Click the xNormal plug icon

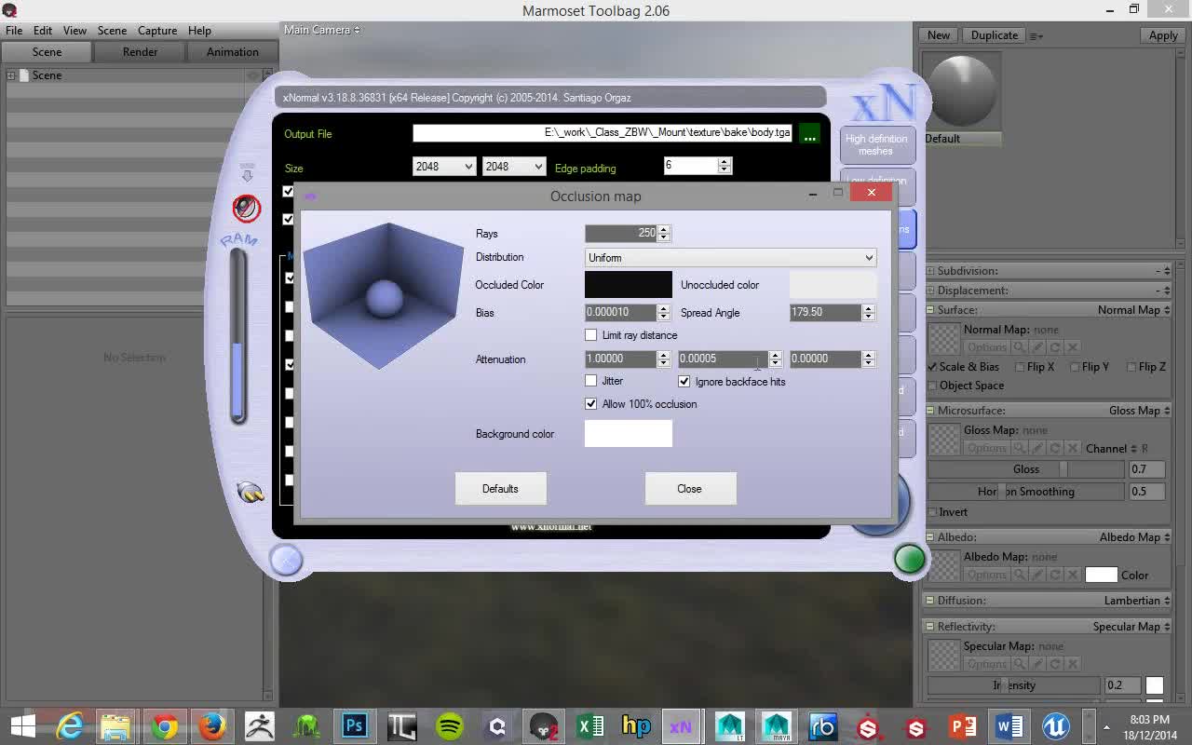[x=250, y=491]
